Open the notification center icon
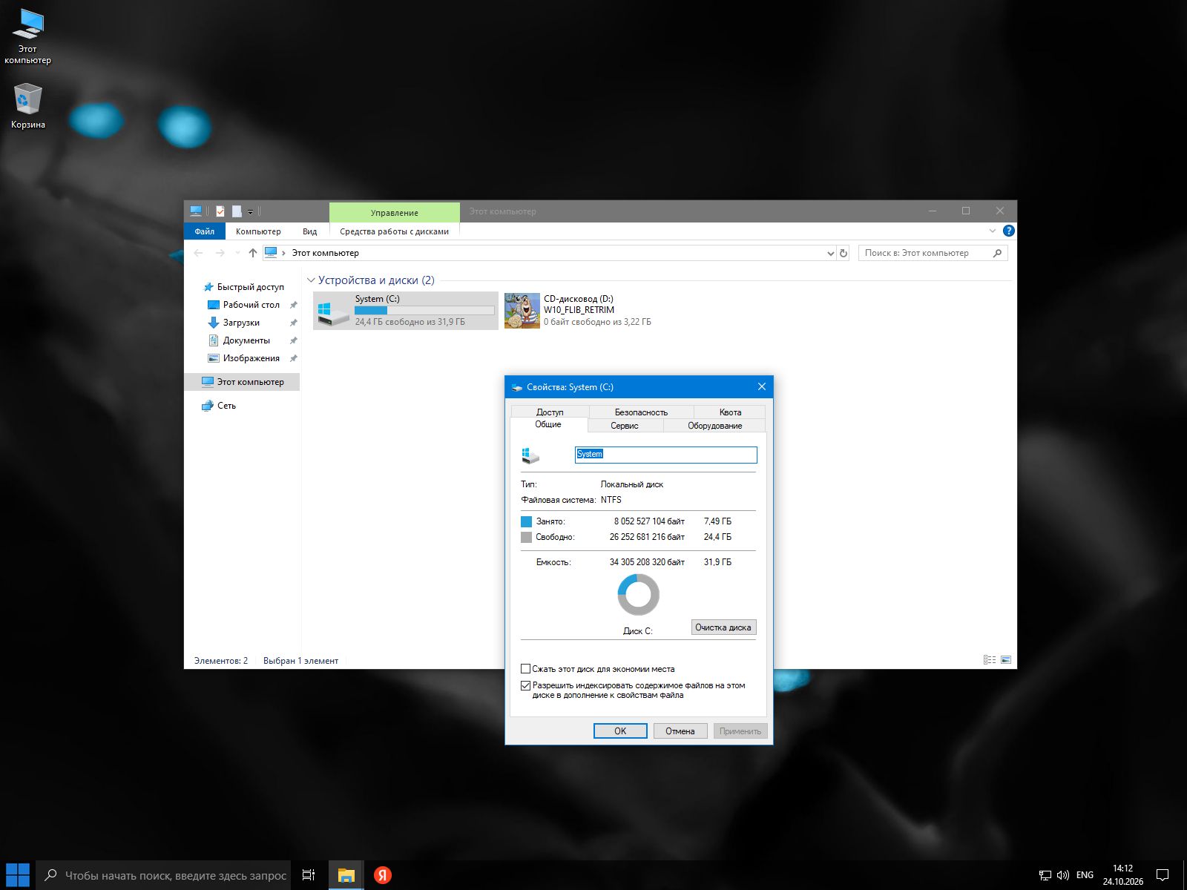The image size is (1187, 890). click(x=1163, y=875)
